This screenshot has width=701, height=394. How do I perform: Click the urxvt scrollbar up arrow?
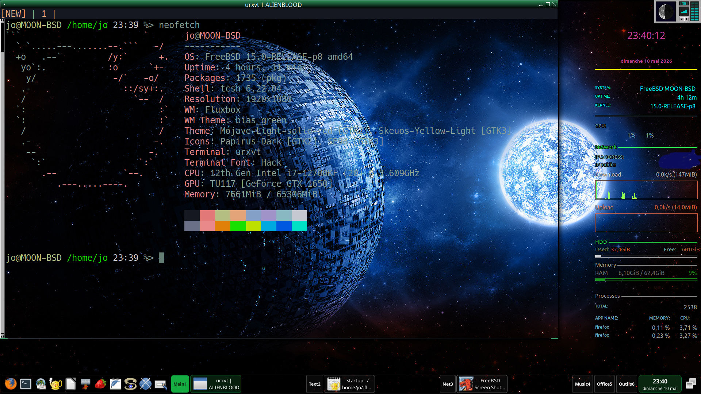pos(2,21)
